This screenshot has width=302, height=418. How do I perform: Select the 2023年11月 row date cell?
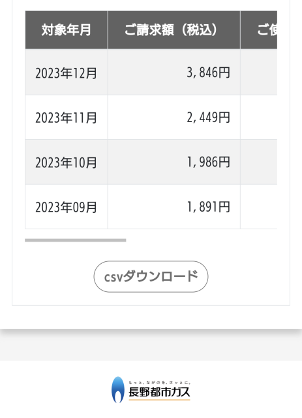click(67, 118)
